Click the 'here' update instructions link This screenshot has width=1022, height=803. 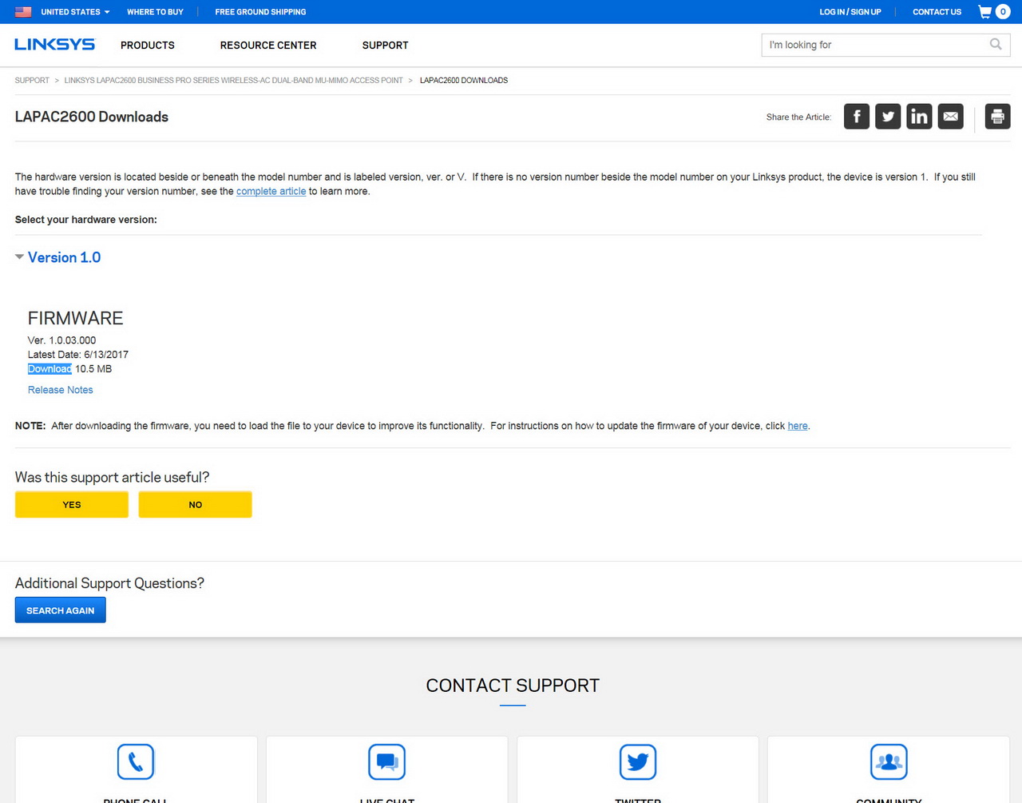(798, 426)
